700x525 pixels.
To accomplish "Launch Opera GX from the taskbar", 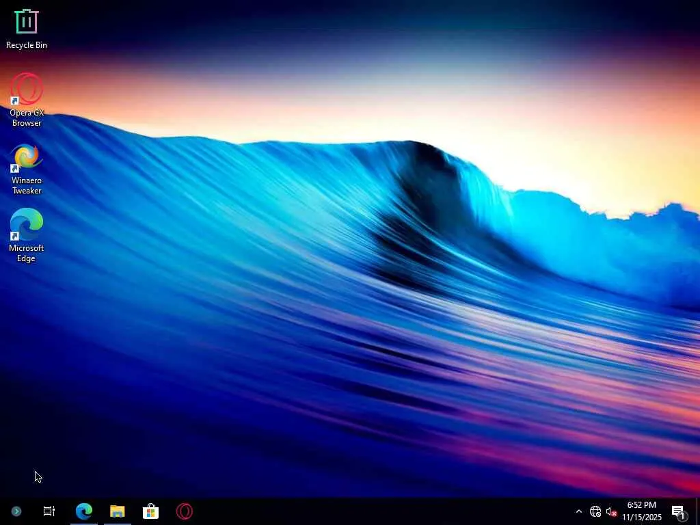I will tap(185, 511).
